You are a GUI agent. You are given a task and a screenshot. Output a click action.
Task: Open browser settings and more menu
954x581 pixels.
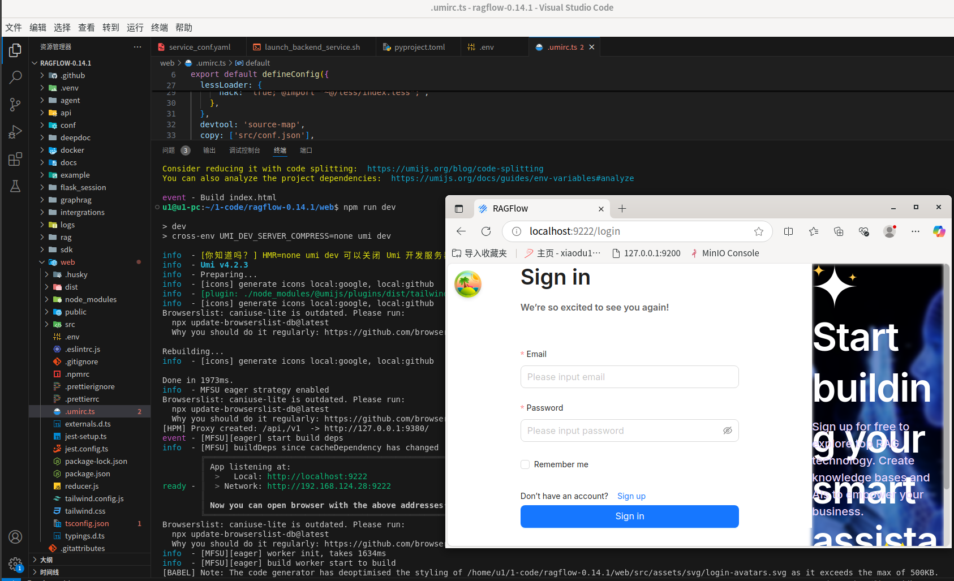click(916, 231)
